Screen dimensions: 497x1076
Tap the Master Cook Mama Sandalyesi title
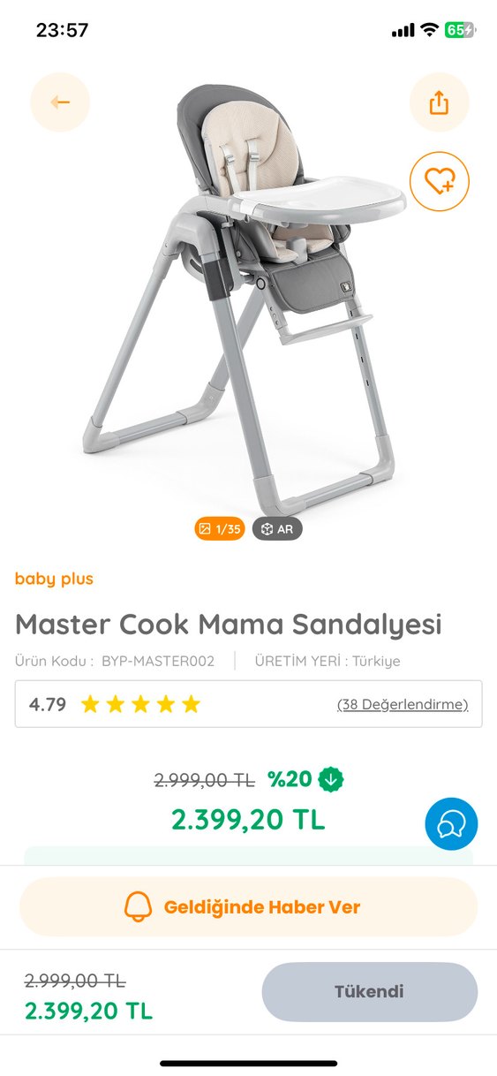pyautogui.click(x=229, y=624)
